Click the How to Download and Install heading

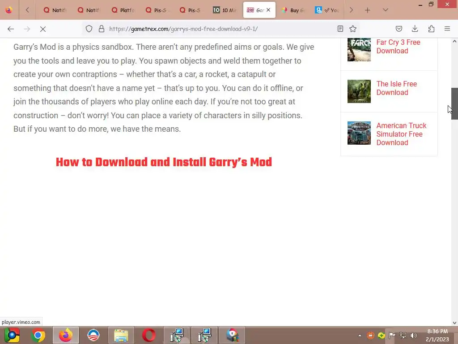point(164,162)
